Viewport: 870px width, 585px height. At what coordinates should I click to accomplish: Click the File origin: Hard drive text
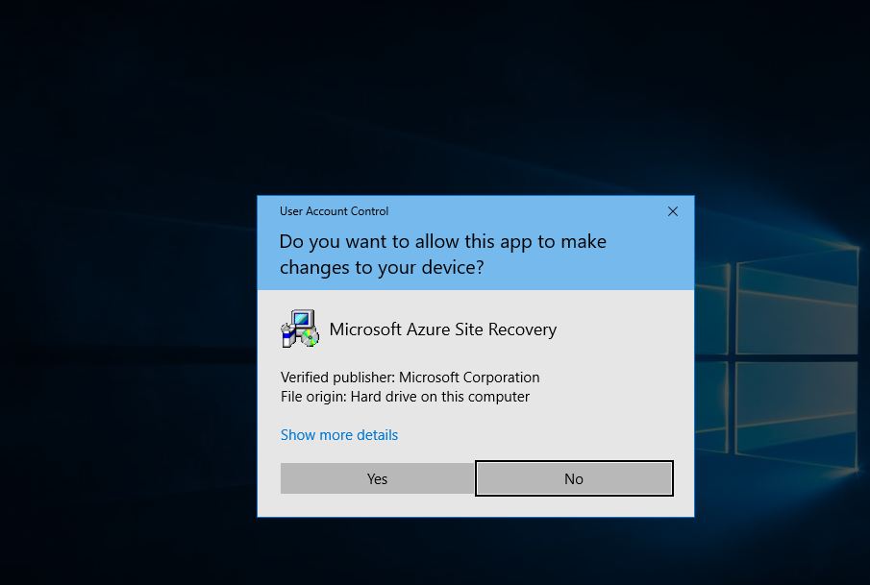[405, 397]
